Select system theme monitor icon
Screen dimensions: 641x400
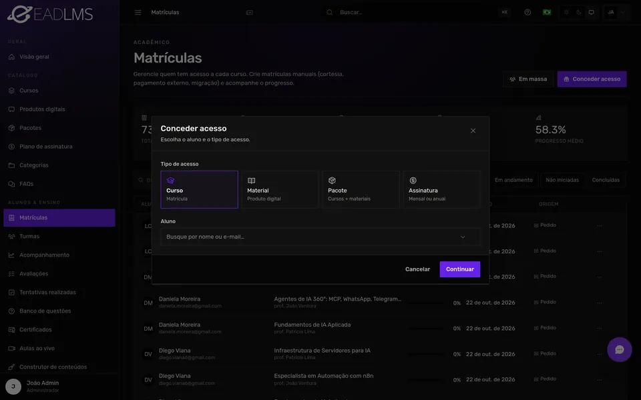591,12
